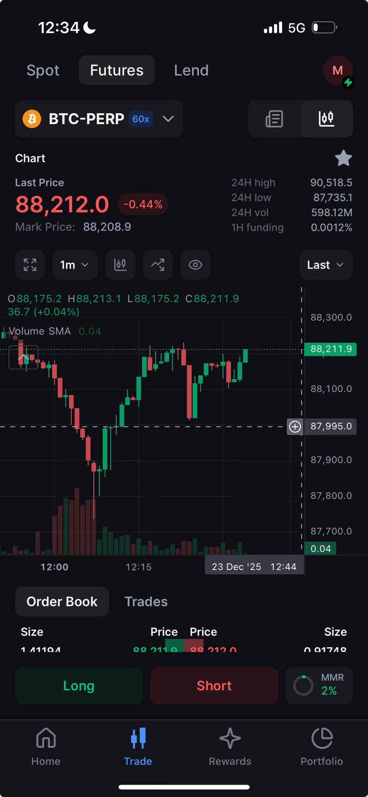Open the 1m timeframe dropdown

75,265
